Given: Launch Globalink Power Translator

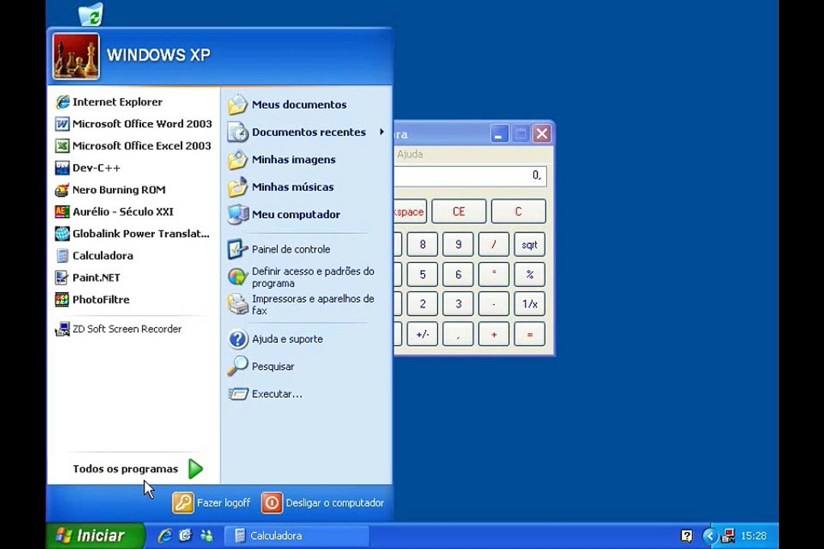Looking at the screenshot, I should coord(133,234).
